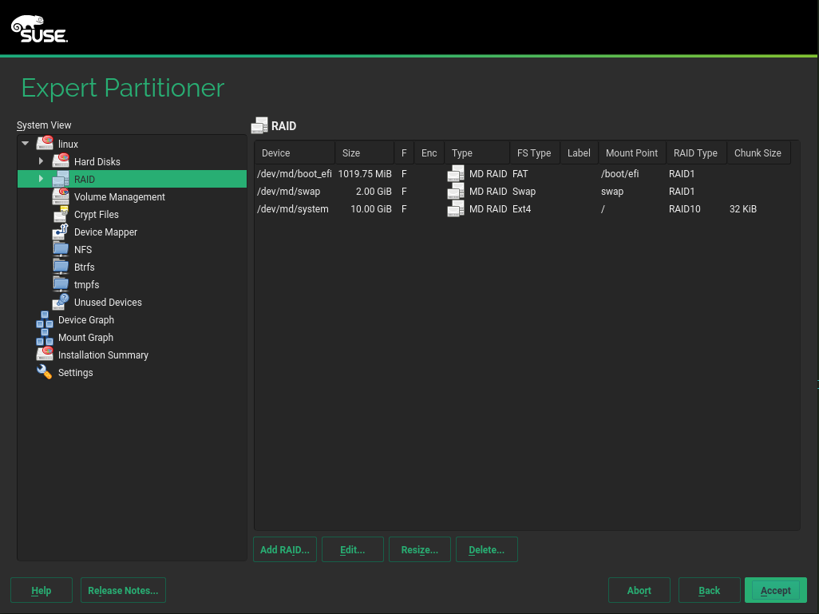Screen dimensions: 819x614
Task: Select the Mount Graph tree entry
Action: pyautogui.click(x=85, y=337)
